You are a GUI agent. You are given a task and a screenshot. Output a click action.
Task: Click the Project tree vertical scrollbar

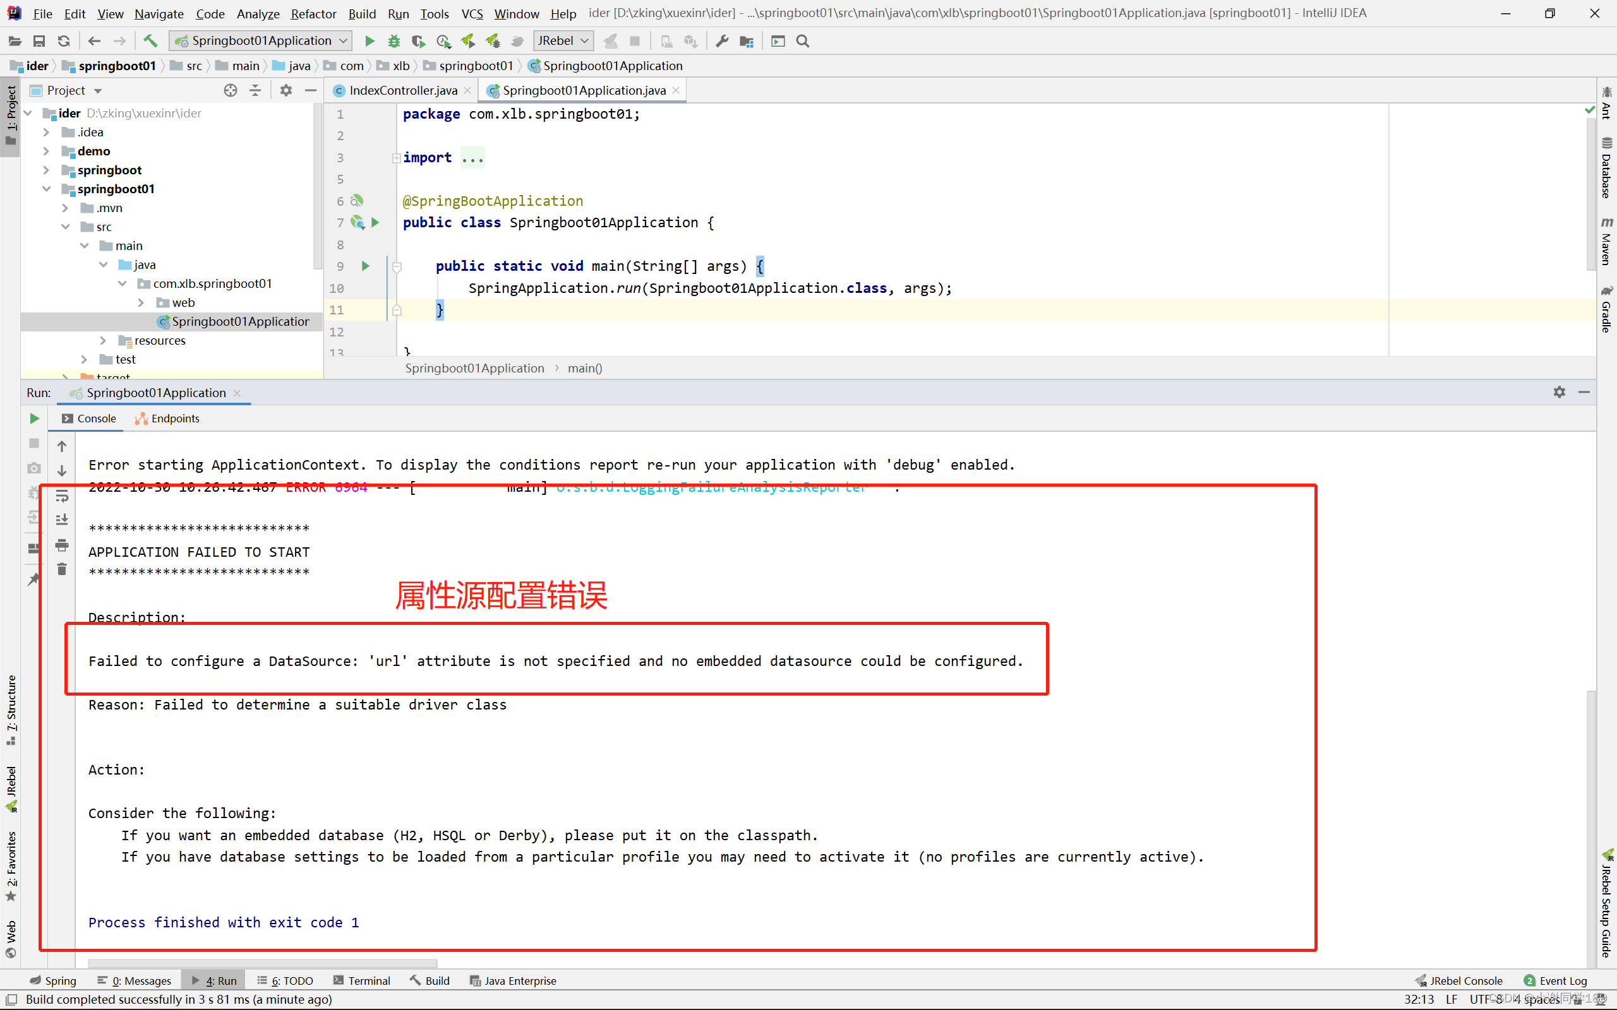[317, 187]
